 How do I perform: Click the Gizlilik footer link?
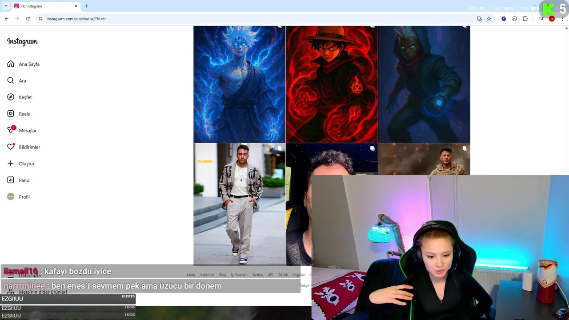283,275
